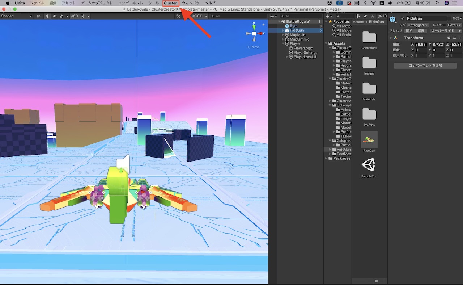Click the scene tools wrench icon
The width and height of the screenshot is (463, 285).
(178, 16)
